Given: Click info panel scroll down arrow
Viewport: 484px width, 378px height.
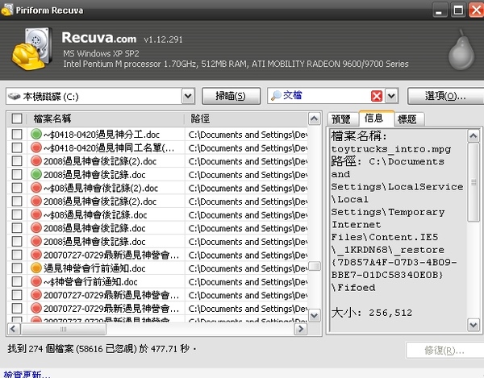Looking at the screenshot, I should pyautogui.click(x=474, y=324).
